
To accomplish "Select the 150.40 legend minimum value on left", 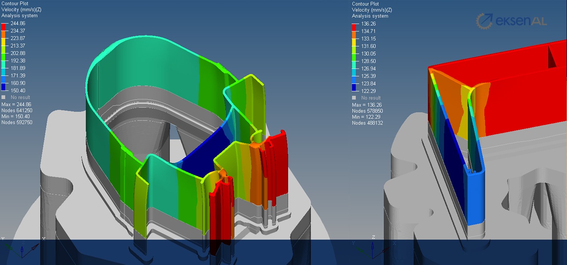I will pos(18,90).
